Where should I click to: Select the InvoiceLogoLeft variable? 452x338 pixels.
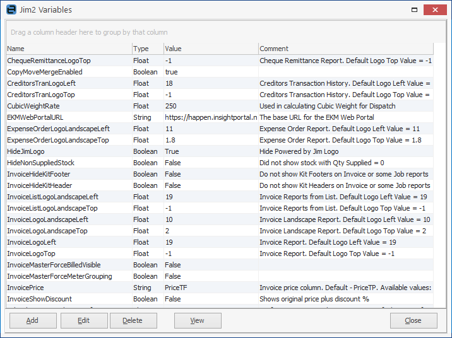click(220, 242)
